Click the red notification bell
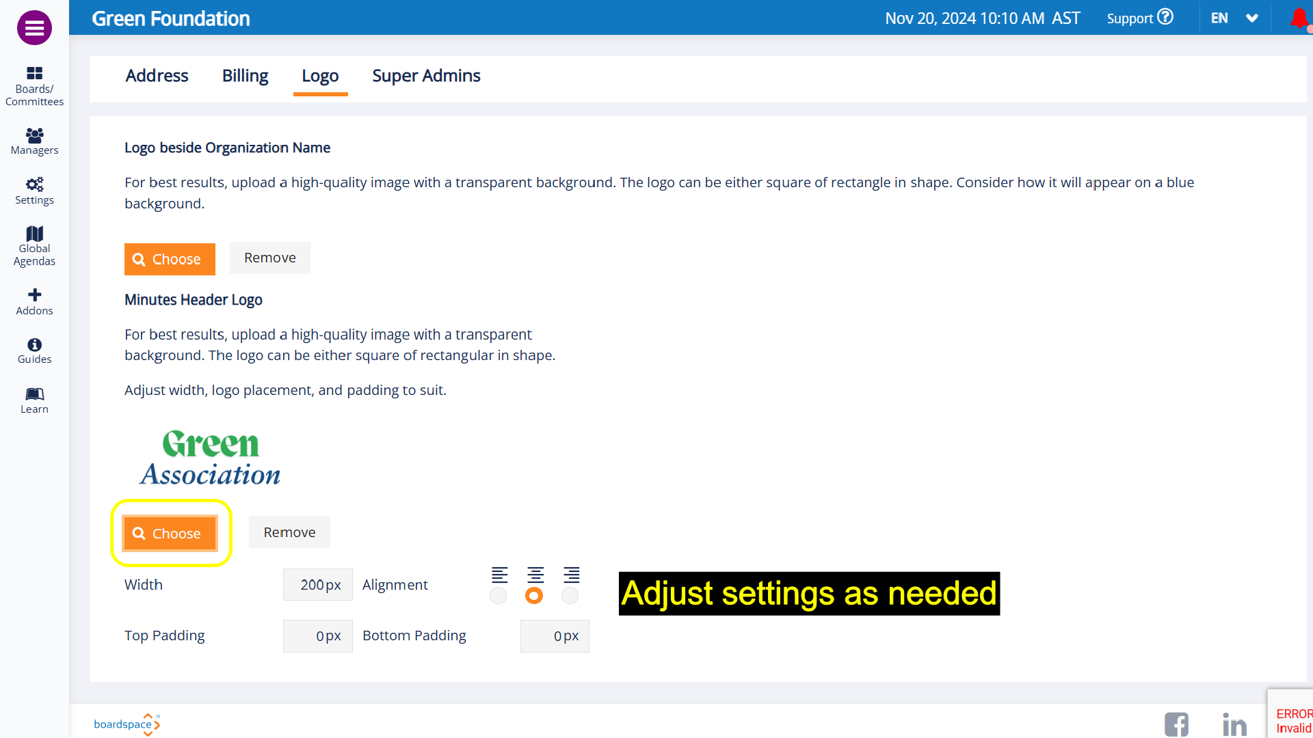This screenshot has width=1313, height=738. click(1299, 18)
